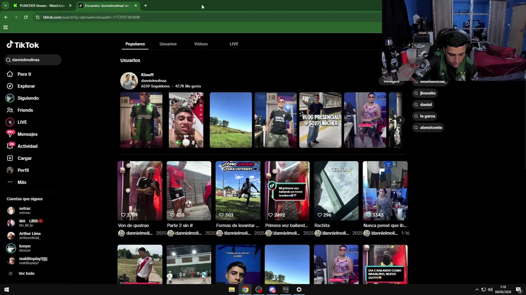This screenshot has height=295, width=526.
Task: Open the Ven de quatrao video thumbnail
Action: click(140, 191)
